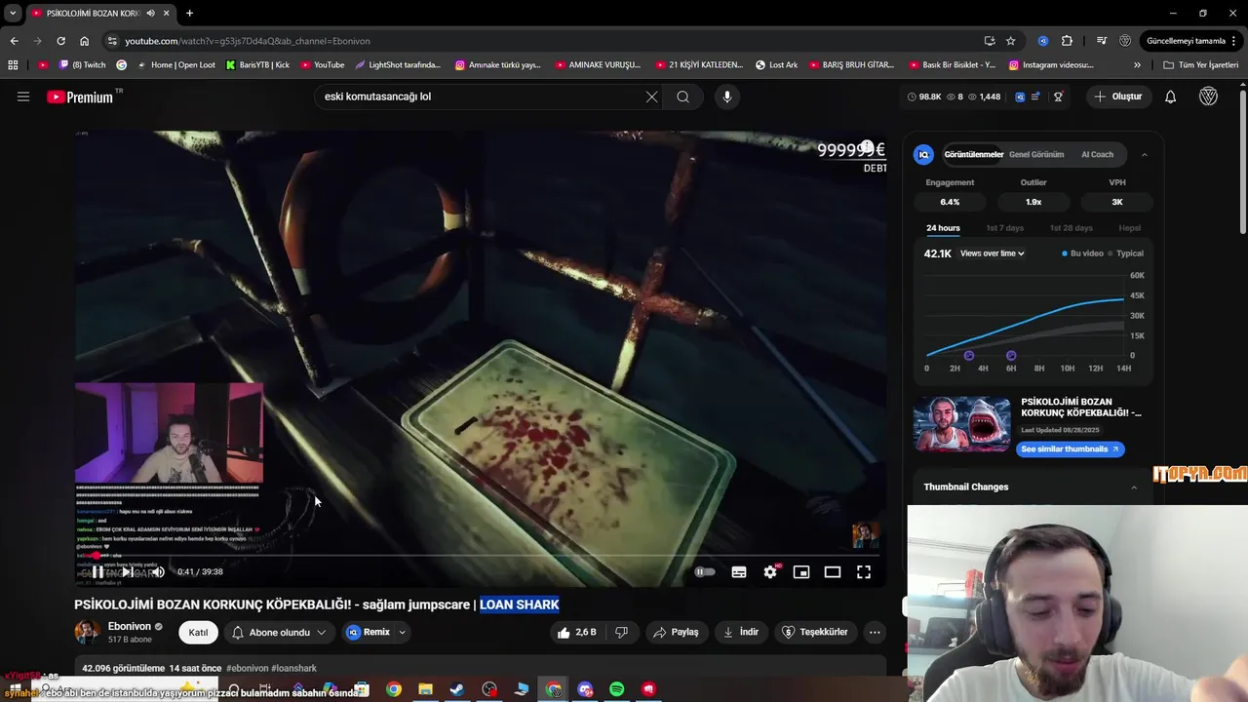Click Güncellemeyi tamamla update button
Viewport: 1248px width, 702px height.
click(x=1186, y=41)
